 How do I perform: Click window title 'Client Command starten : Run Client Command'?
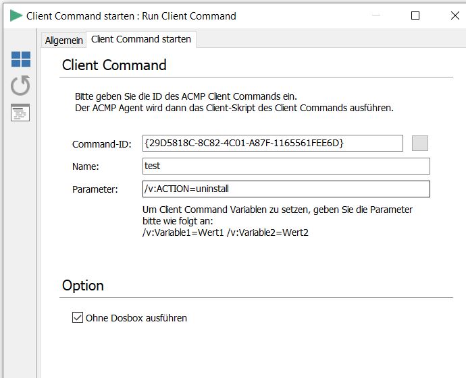(x=131, y=15)
